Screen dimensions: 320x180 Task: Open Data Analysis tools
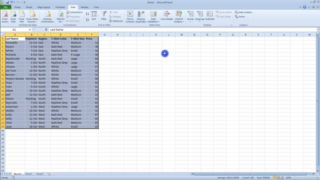click(x=243, y=12)
